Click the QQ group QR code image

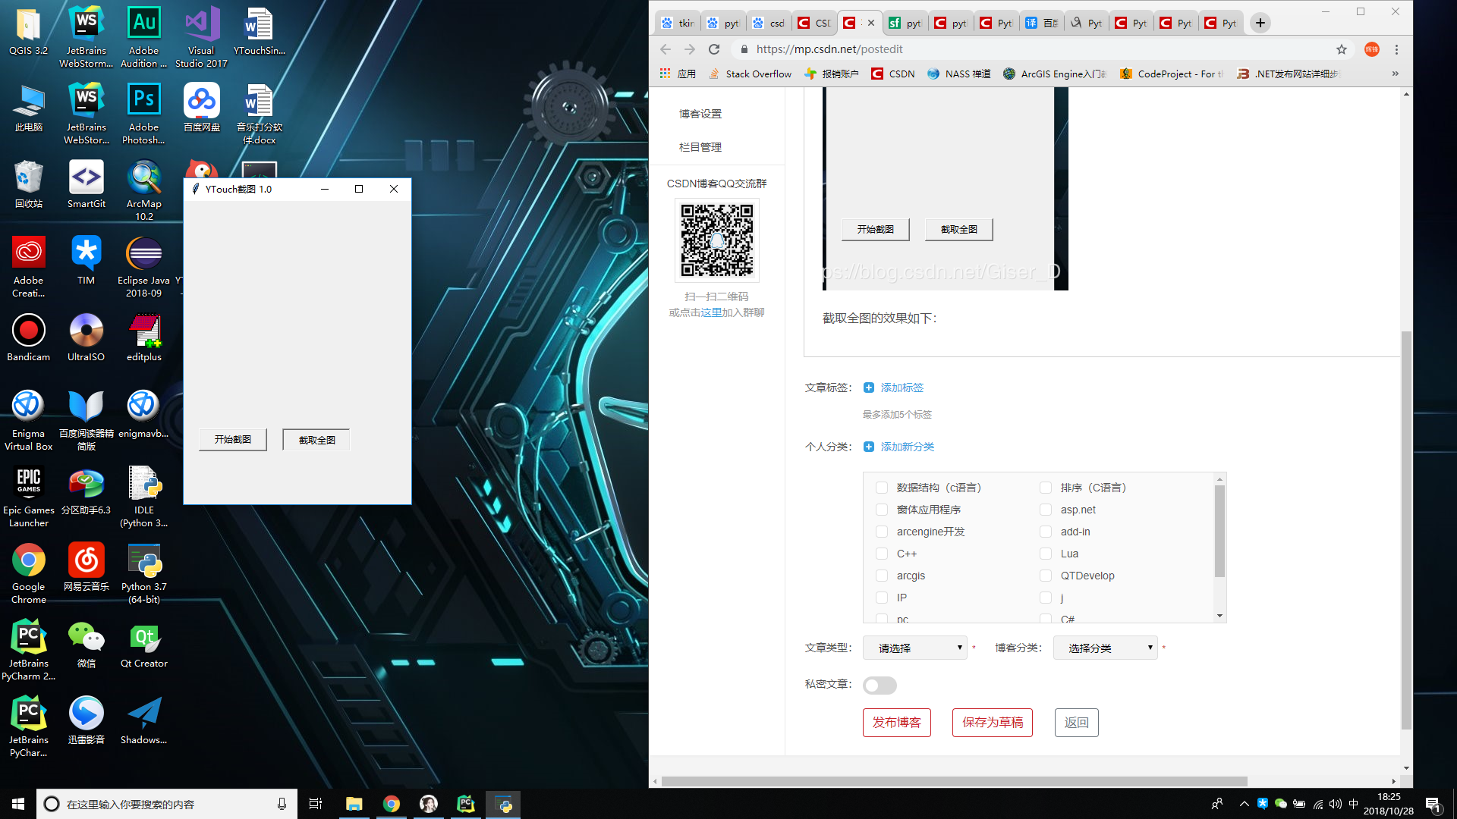pos(716,240)
